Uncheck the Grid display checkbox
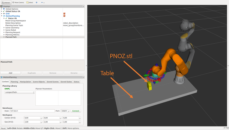The image size is (229, 130). point(64,13)
